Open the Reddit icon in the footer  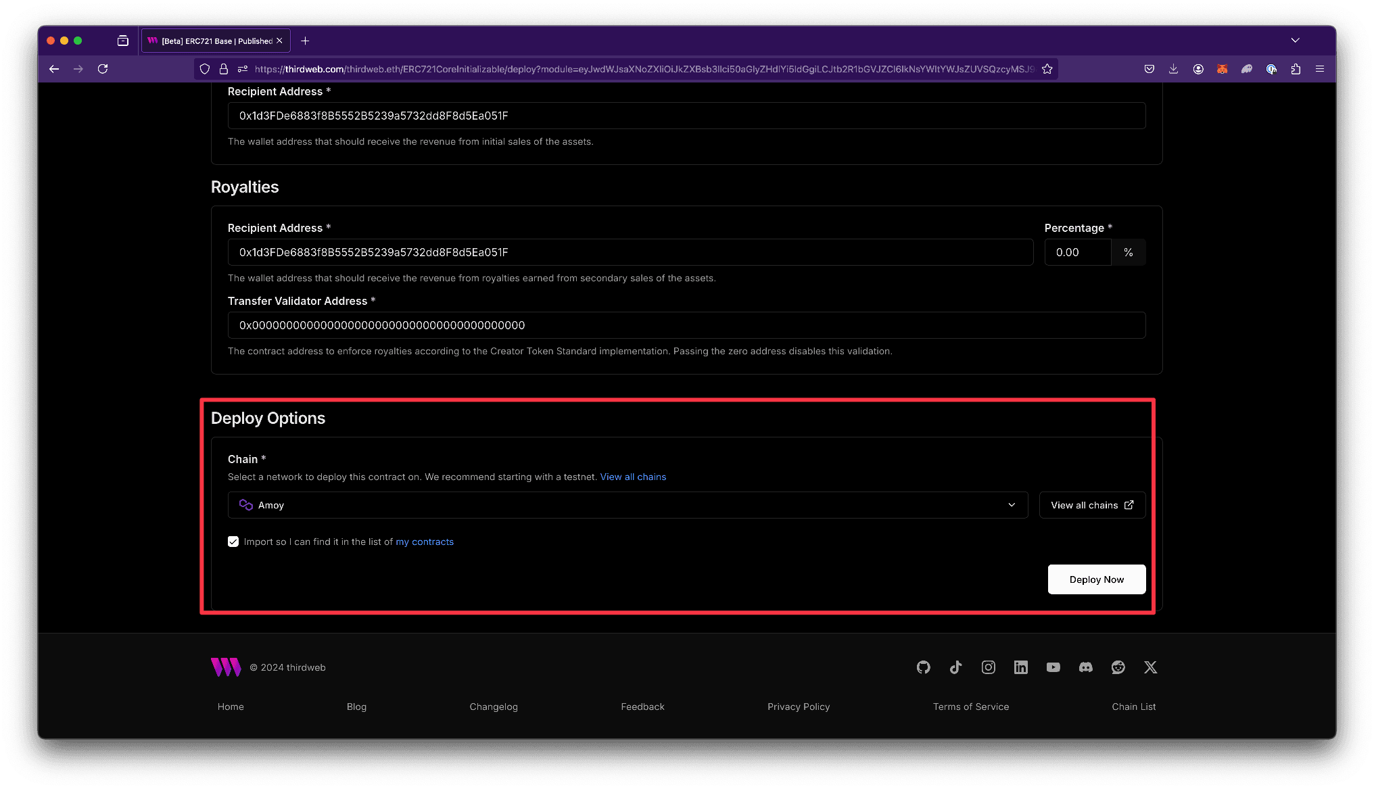1117,667
